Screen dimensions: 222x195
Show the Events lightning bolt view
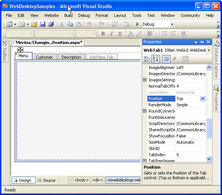click(x=174, y=59)
